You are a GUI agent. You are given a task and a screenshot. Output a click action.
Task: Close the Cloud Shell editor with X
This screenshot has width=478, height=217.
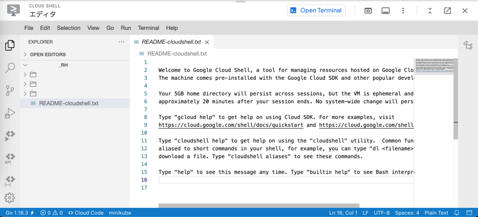pyautogui.click(x=465, y=11)
